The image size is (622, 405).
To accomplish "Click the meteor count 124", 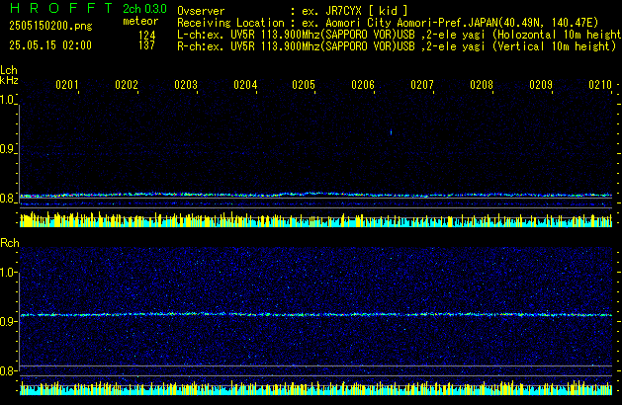I will pos(146,36).
